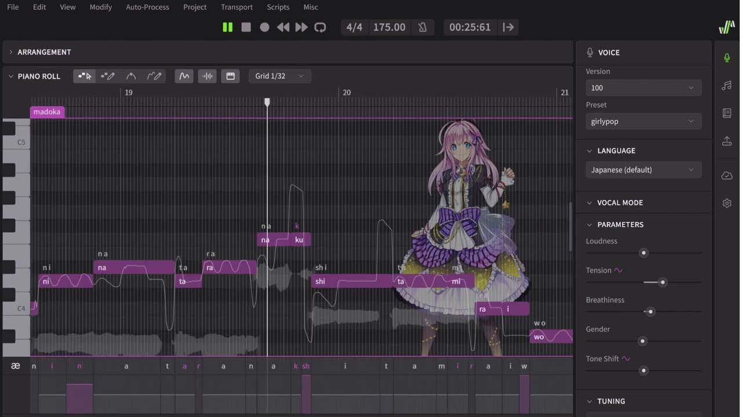Screen dimensions: 742x417
Task: Toggle waveform display button
Action: coord(208,76)
